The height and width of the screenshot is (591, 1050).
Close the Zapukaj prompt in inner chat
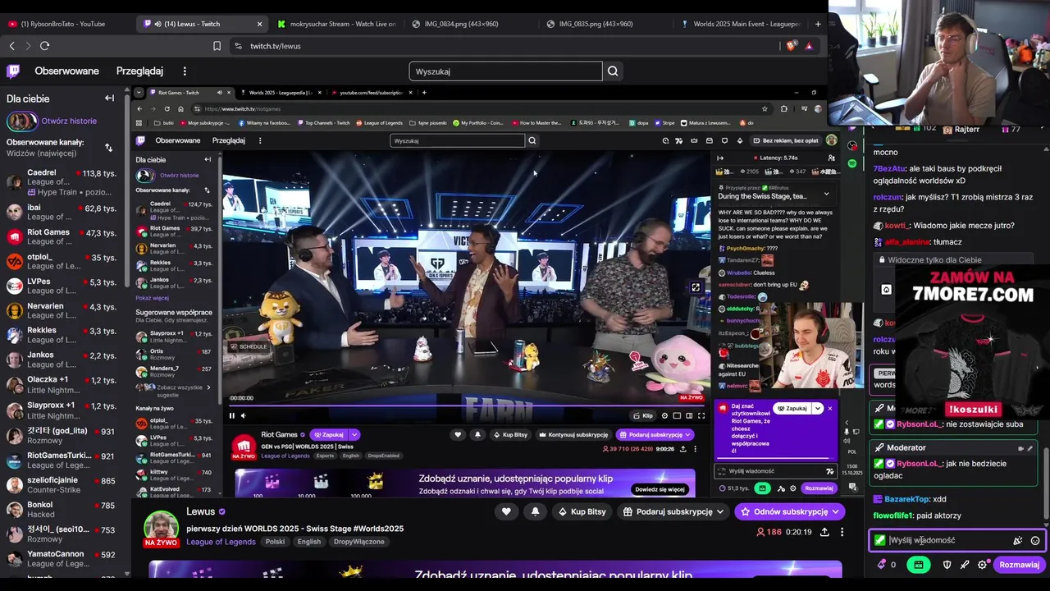pyautogui.click(x=829, y=408)
